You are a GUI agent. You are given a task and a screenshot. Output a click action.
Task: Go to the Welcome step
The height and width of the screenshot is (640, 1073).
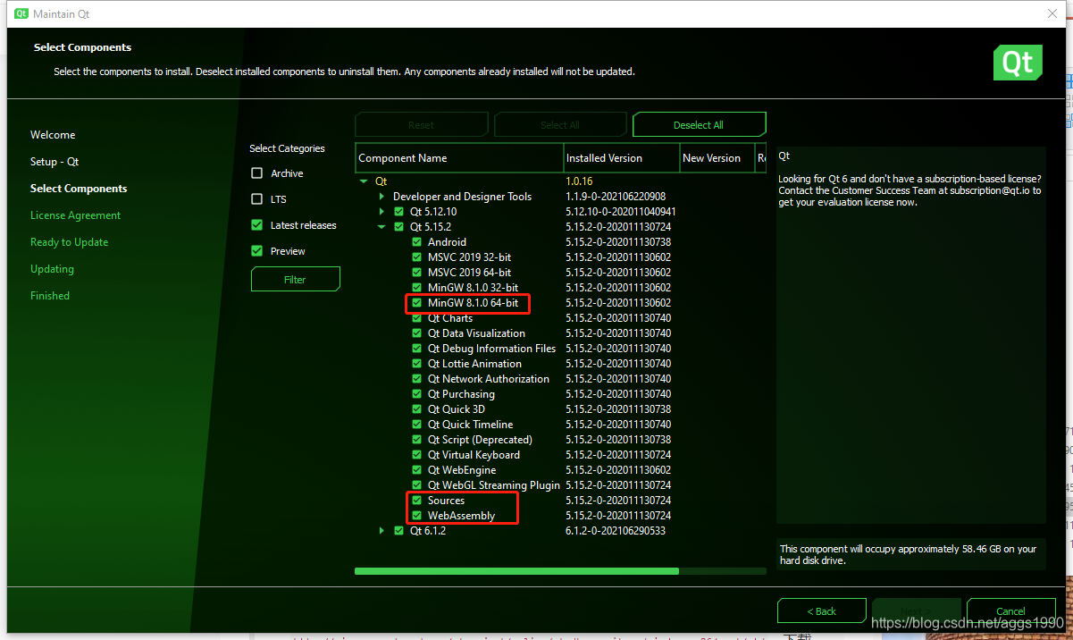tap(53, 135)
